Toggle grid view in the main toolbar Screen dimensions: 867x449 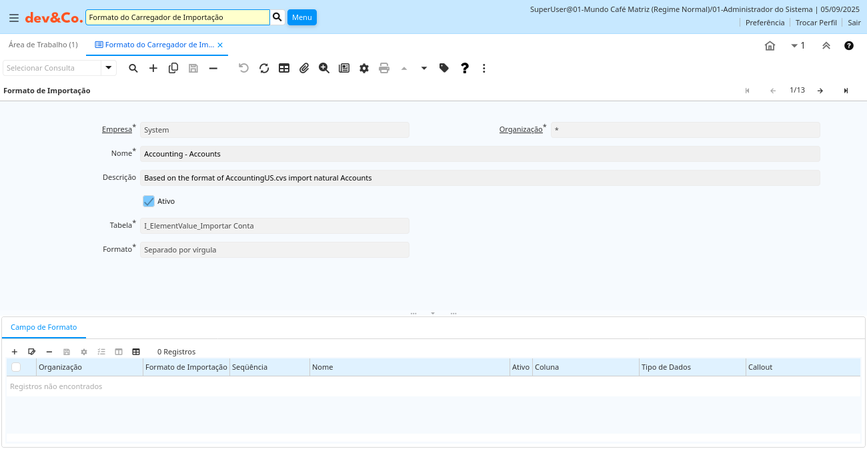(284, 68)
